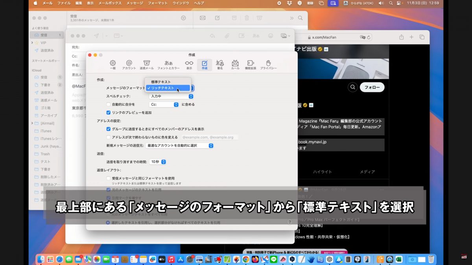Open the Extensions (機能拡張) preferences pane

(x=251, y=65)
